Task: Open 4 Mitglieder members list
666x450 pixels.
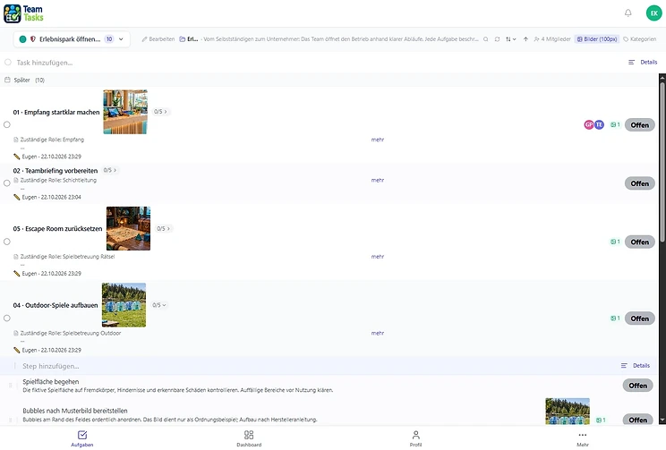Action: pos(552,39)
